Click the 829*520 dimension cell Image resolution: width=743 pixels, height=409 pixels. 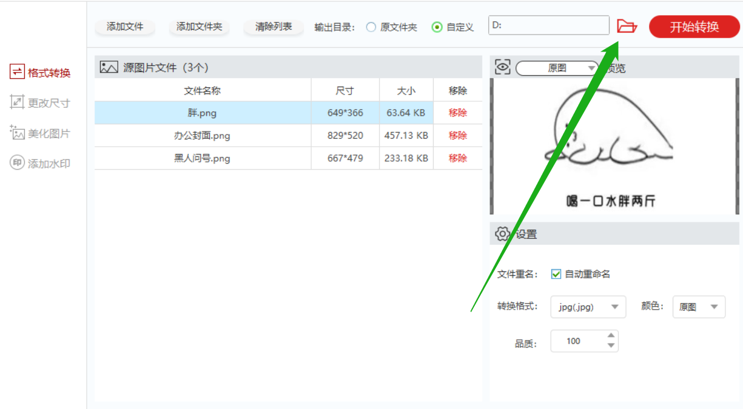click(345, 136)
